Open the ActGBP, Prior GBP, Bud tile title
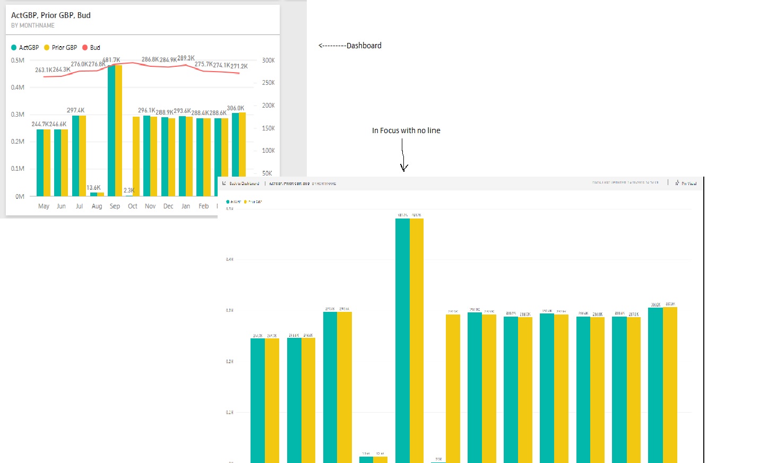This screenshot has width=776, height=463. tap(51, 15)
